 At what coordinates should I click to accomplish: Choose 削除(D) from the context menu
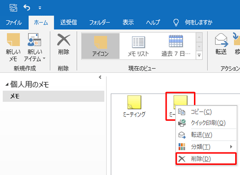(206, 159)
